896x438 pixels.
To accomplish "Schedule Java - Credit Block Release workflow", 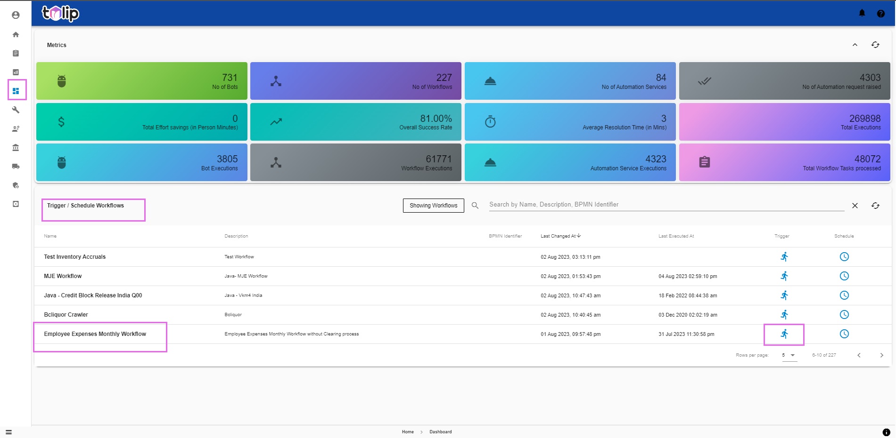I will pos(844,295).
